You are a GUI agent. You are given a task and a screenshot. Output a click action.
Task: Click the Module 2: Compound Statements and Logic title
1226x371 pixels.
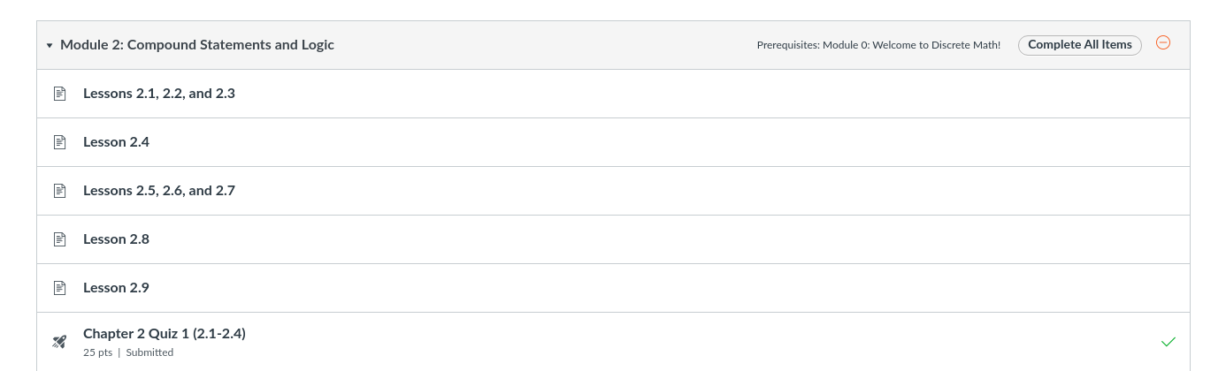point(197,45)
